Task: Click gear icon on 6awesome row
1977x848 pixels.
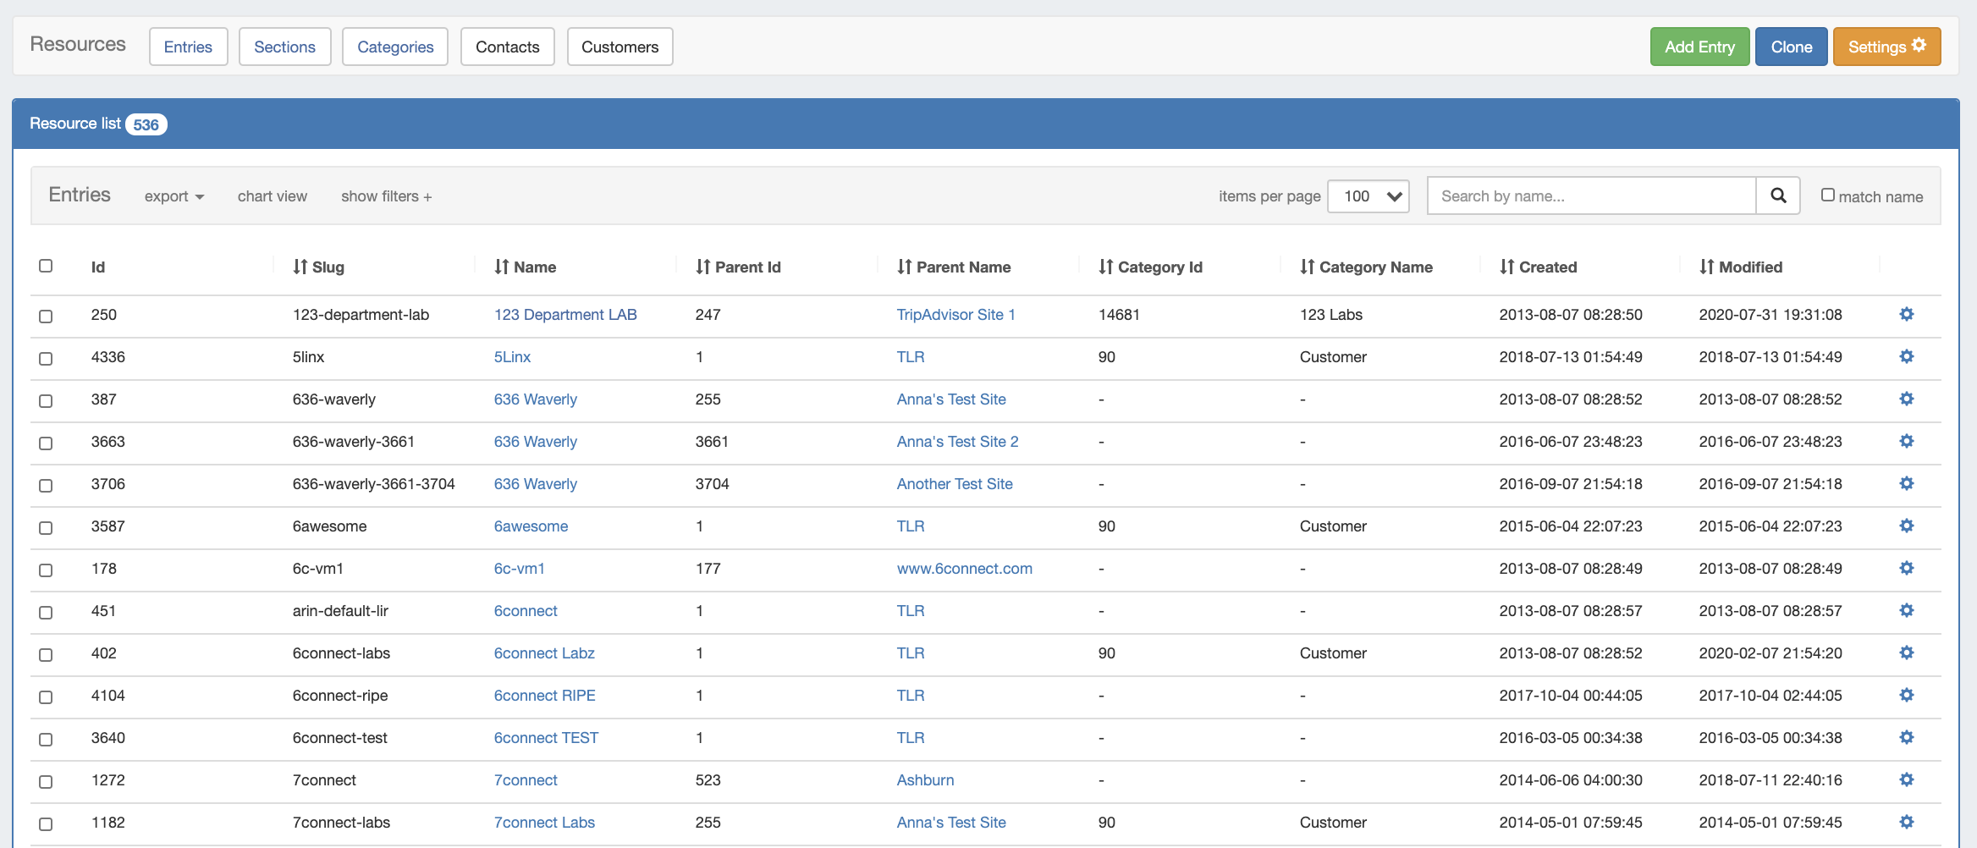Action: coord(1906,526)
